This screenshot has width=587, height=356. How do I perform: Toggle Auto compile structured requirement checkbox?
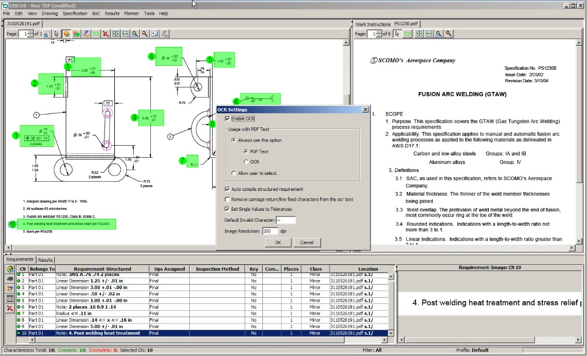227,189
